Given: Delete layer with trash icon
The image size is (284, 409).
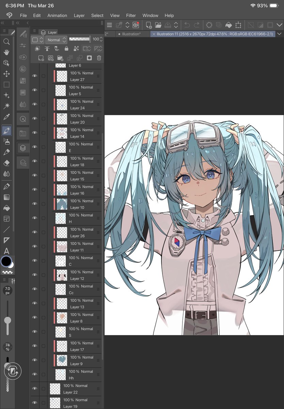Looking at the screenshot, I should click(x=99, y=58).
